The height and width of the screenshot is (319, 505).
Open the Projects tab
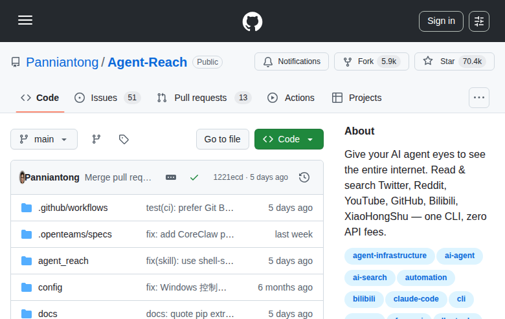(x=357, y=98)
